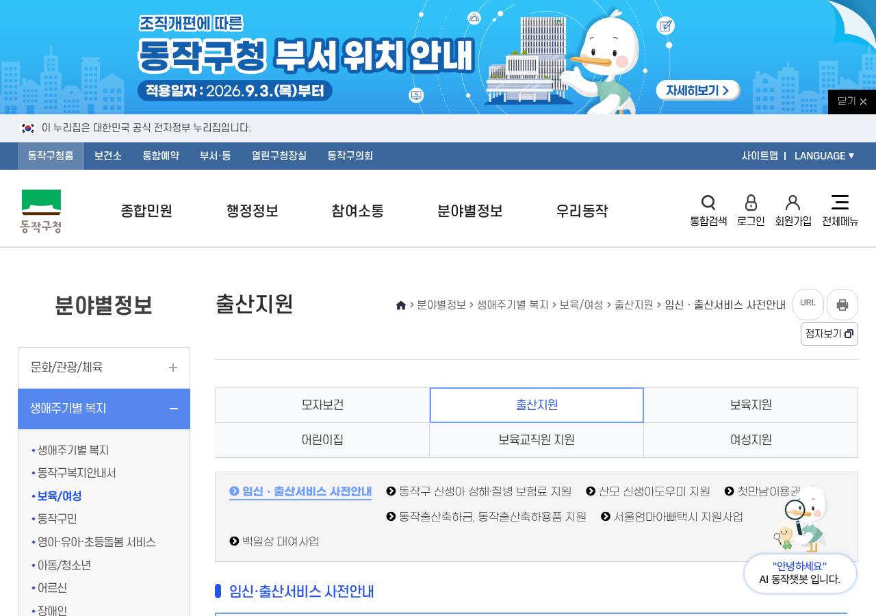Switch to the 보육교직원 지원 tab

point(537,440)
